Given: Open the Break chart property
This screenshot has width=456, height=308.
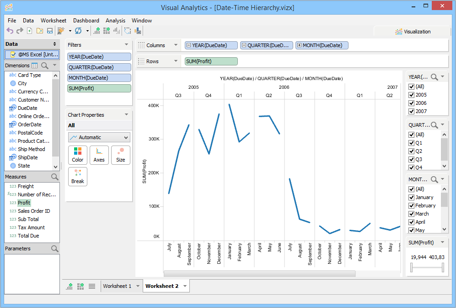Looking at the screenshot, I should click(x=78, y=177).
